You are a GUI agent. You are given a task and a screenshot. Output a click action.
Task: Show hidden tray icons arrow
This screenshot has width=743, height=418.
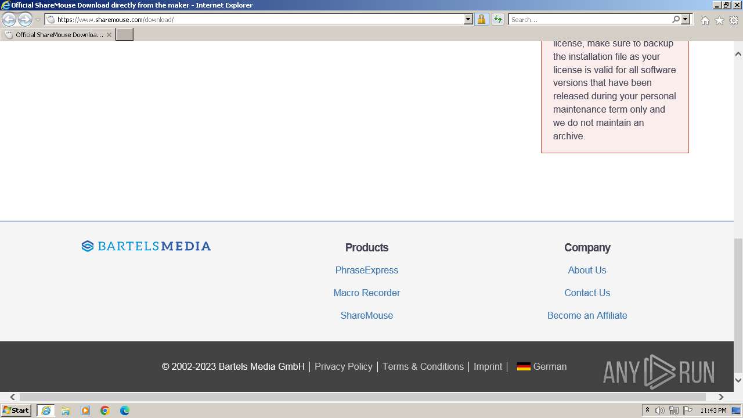[x=647, y=410]
